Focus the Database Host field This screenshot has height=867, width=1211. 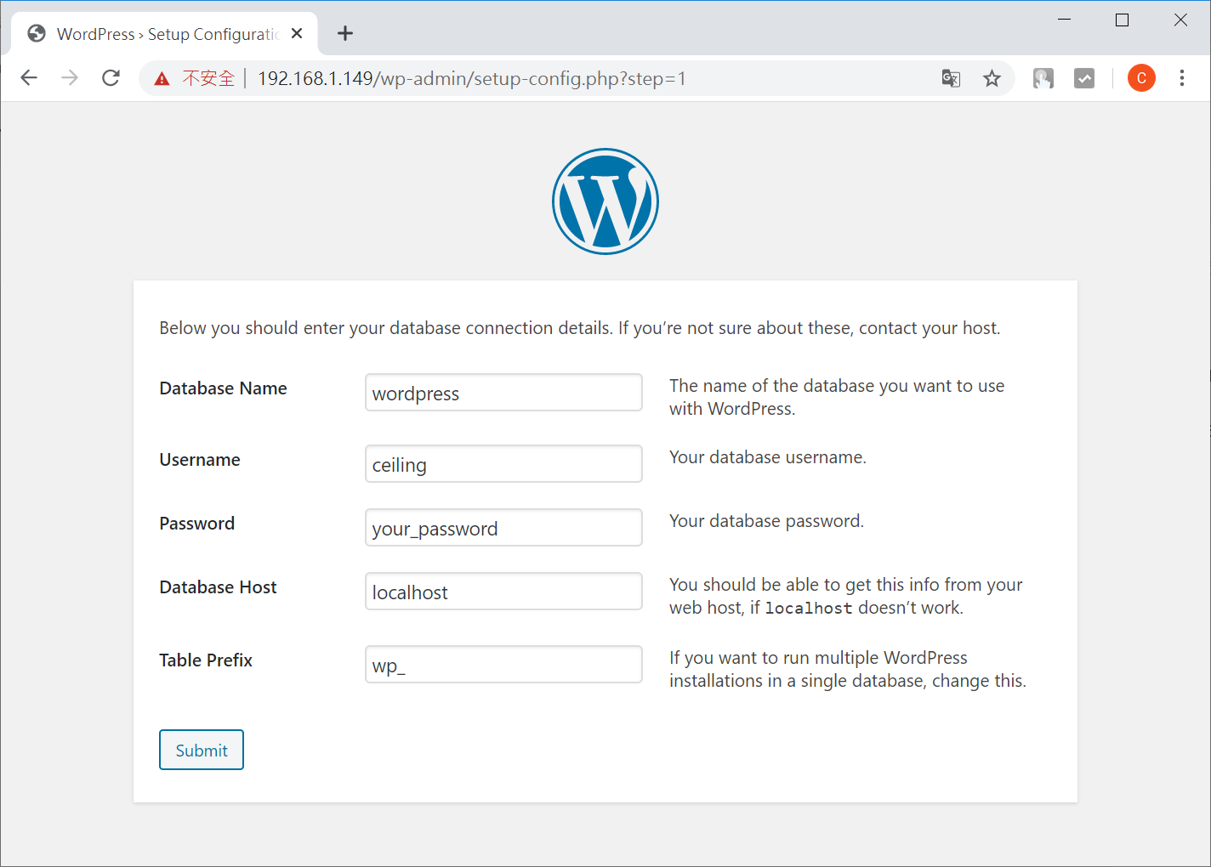(x=503, y=592)
